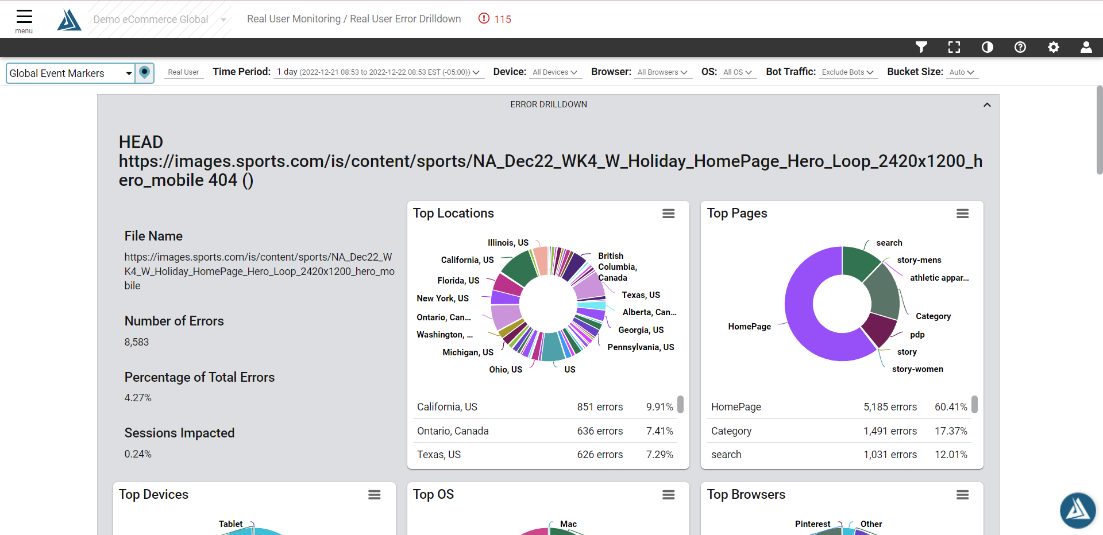This screenshot has width=1103, height=535.
Task: Select the Ontario, Canada locations row
Action: pyautogui.click(x=545, y=431)
